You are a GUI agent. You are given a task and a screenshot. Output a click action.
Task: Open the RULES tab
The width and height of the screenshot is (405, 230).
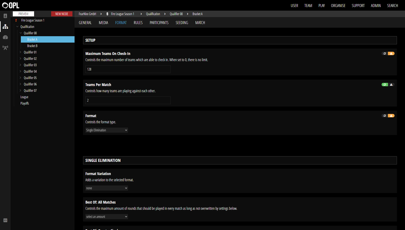tap(138, 23)
